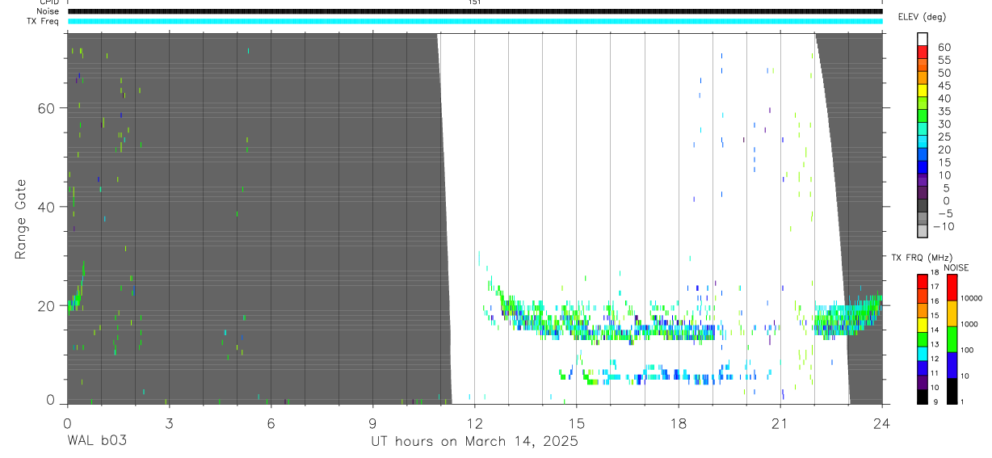Click the '30' tick on the ELEV scale
This screenshot has height=458, width=992.
(x=944, y=124)
